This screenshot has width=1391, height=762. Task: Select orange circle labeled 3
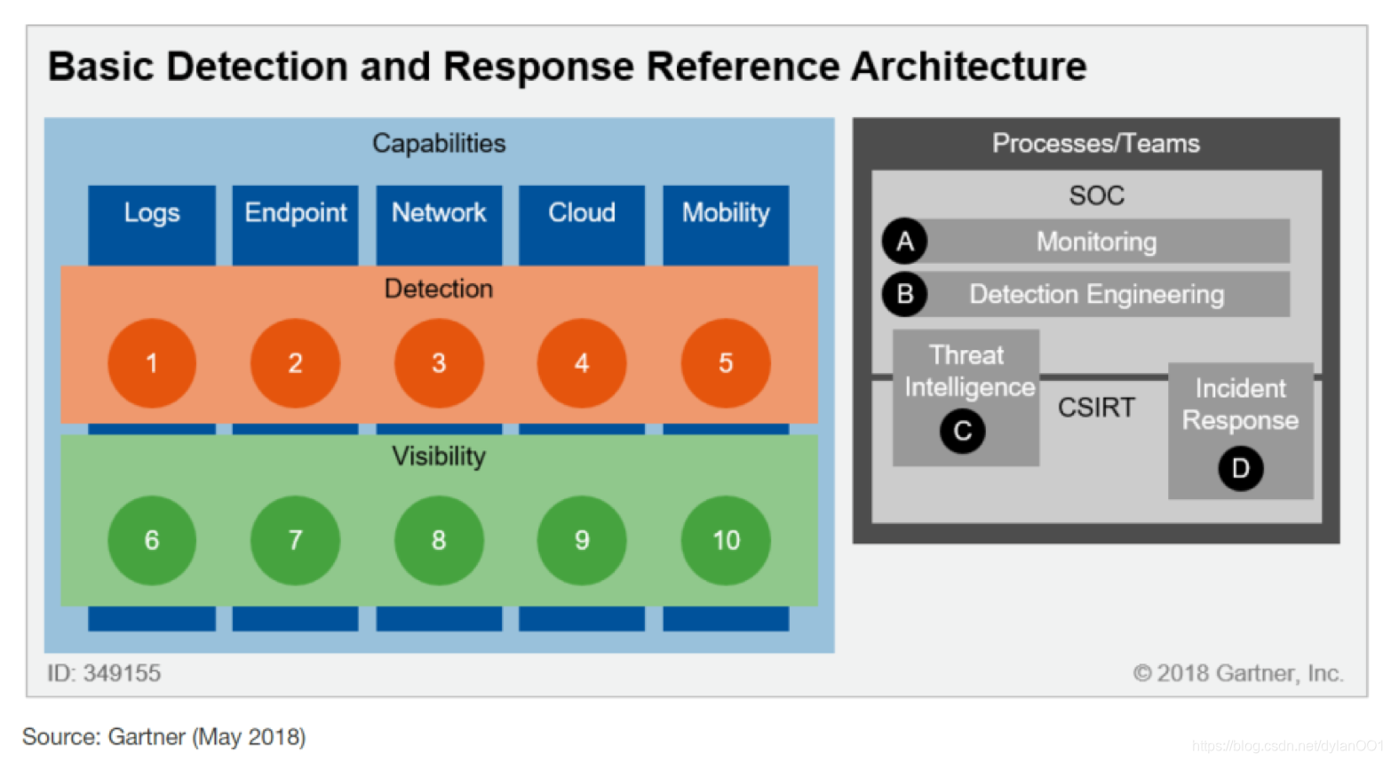pos(439,363)
